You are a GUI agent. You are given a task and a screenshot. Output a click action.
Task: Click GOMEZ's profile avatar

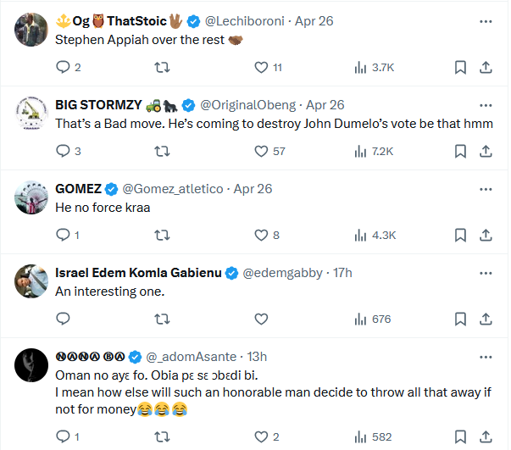(31, 197)
